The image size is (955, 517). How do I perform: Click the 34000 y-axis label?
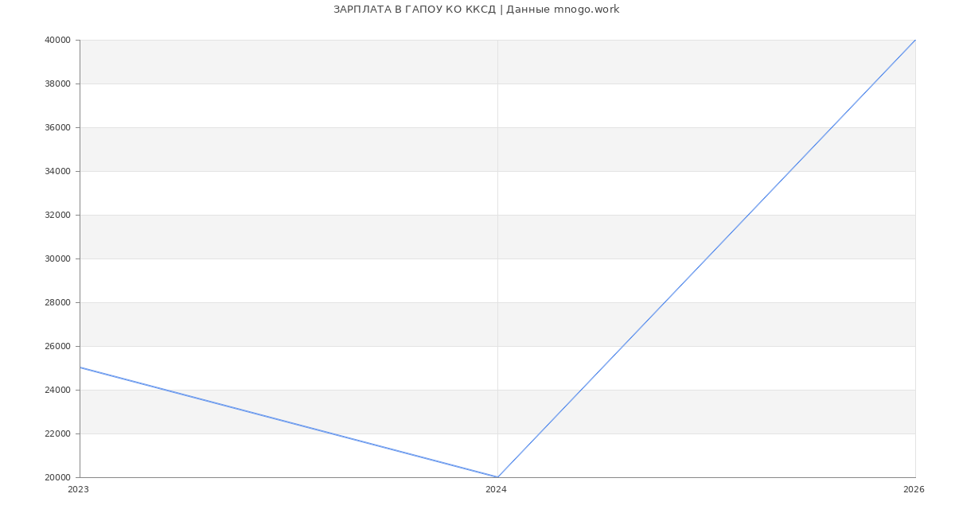57,171
